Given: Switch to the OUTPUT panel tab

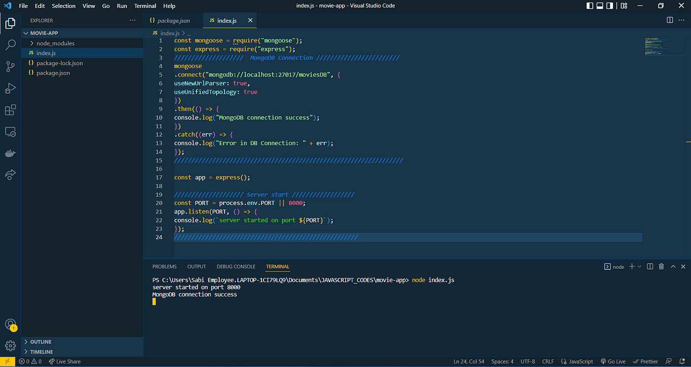Looking at the screenshot, I should tap(196, 266).
